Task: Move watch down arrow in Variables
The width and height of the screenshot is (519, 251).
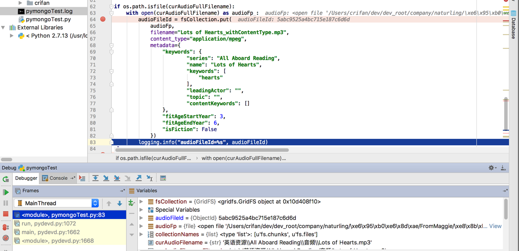Action: [132, 235]
